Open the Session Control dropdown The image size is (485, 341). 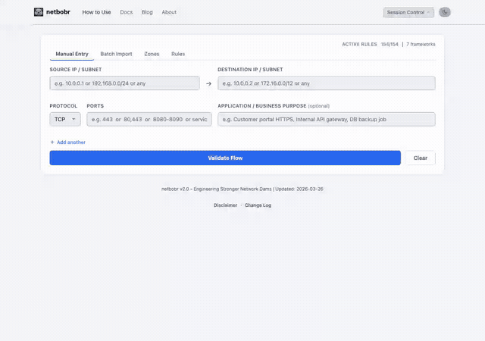408,12
